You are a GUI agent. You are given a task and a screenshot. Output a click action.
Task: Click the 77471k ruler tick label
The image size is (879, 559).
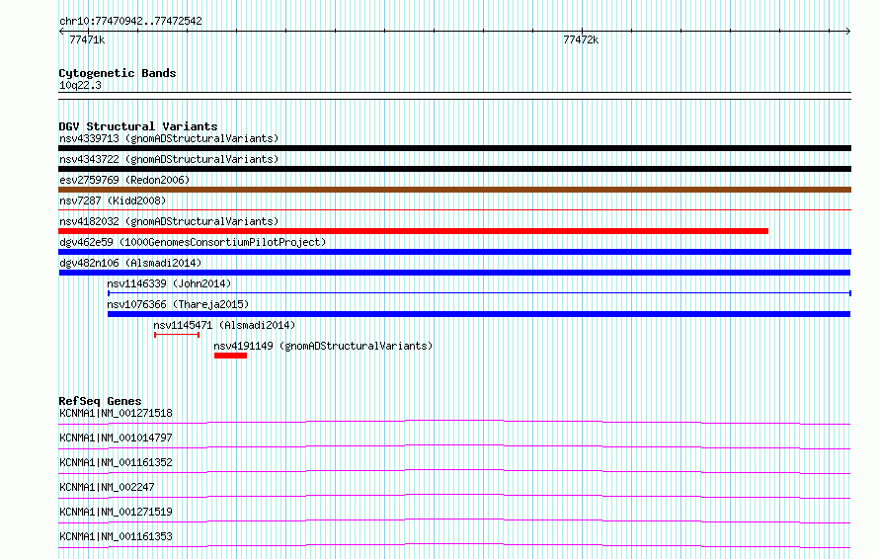point(87,40)
